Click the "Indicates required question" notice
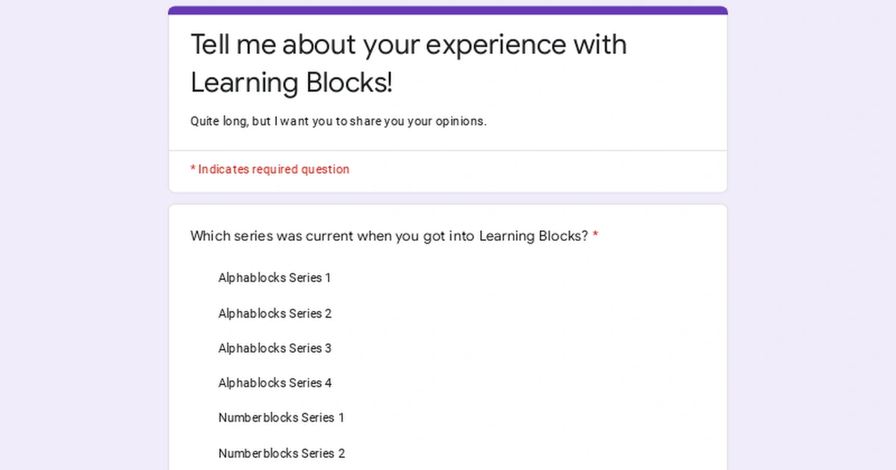This screenshot has width=896, height=470. coord(270,169)
